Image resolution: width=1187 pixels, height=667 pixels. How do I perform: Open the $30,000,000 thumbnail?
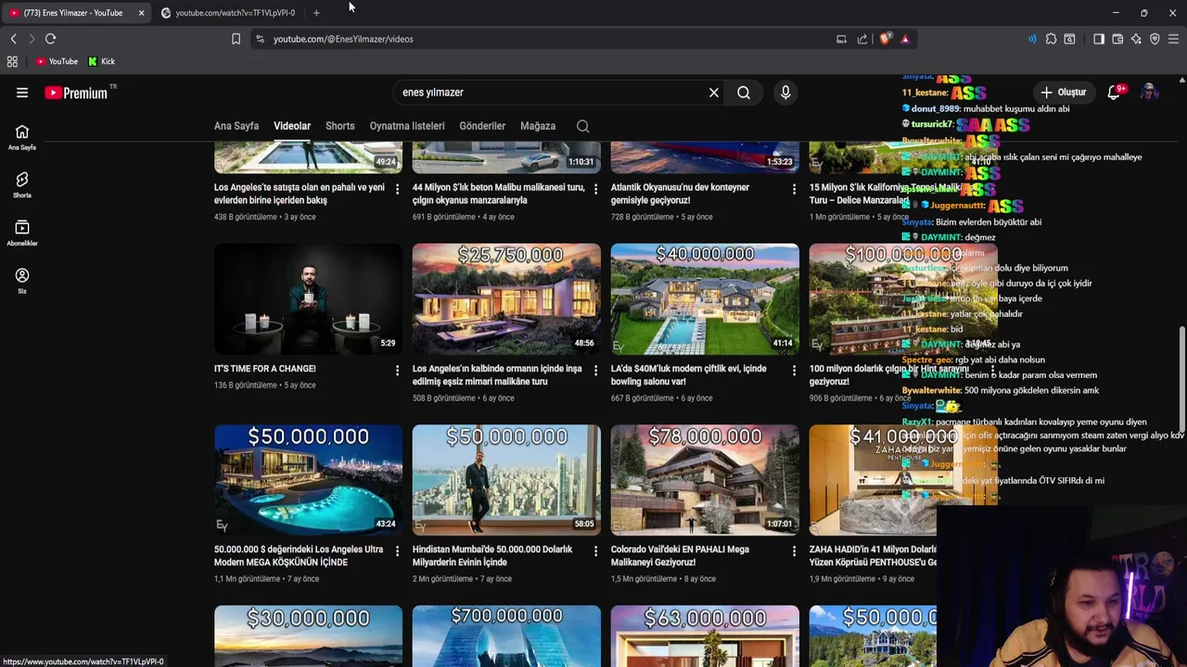coord(309,636)
